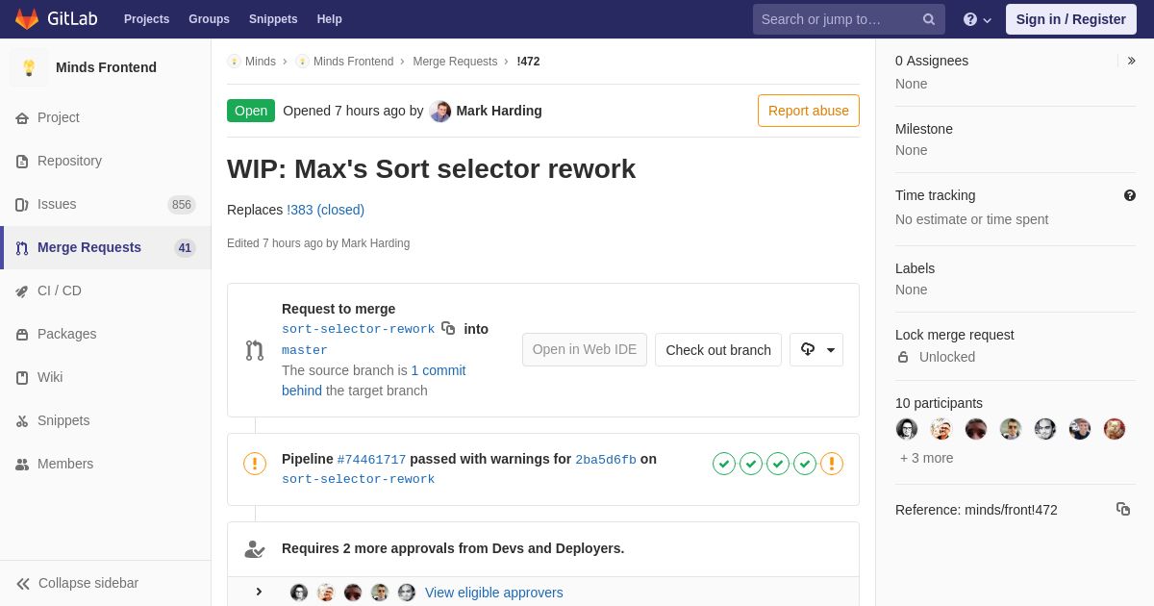The width and height of the screenshot is (1154, 606).
Task: Open the top navigation Help link
Action: [330, 19]
